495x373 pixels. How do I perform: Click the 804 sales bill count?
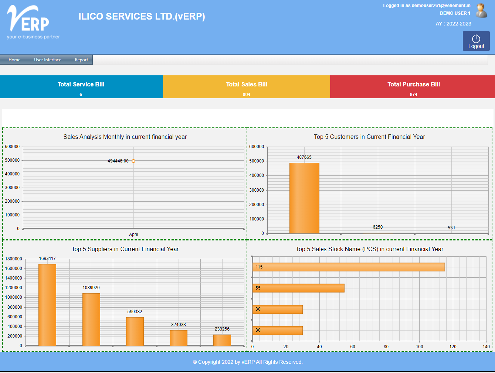pos(247,95)
